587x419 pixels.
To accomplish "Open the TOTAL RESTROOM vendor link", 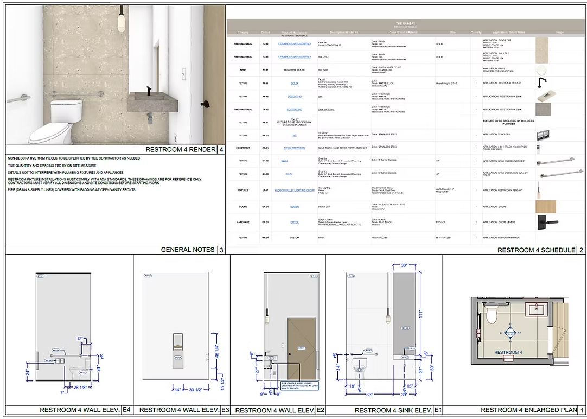I will point(295,148).
